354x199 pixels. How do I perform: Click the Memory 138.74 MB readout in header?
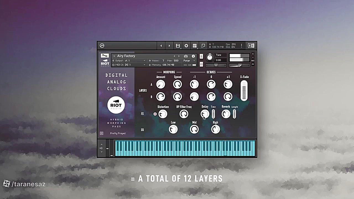tap(162, 65)
